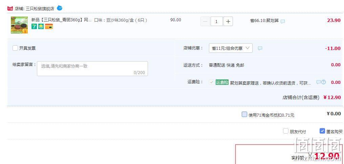
Task: Check the 朋友代付 option
Action: pos(286,131)
